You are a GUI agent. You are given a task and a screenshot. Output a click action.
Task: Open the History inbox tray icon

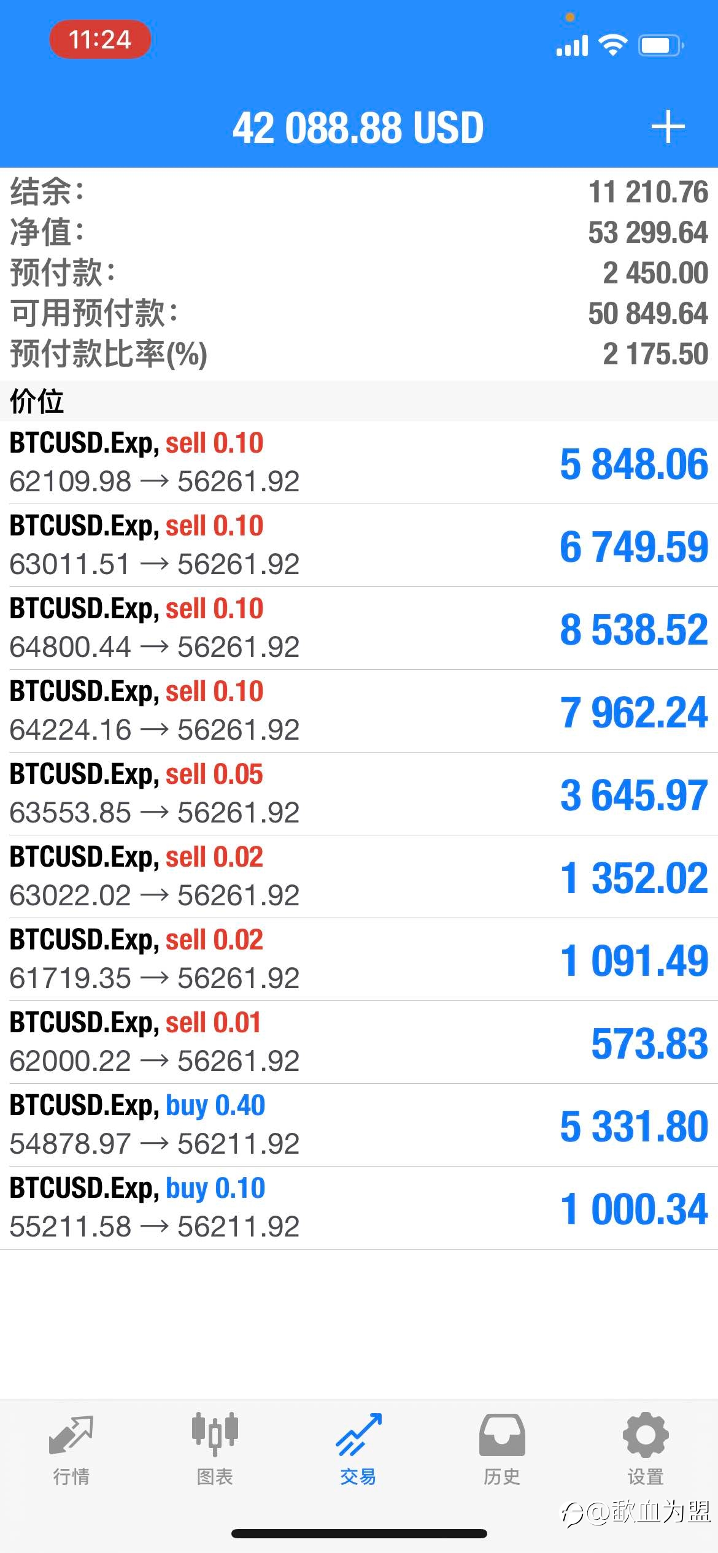[502, 1435]
